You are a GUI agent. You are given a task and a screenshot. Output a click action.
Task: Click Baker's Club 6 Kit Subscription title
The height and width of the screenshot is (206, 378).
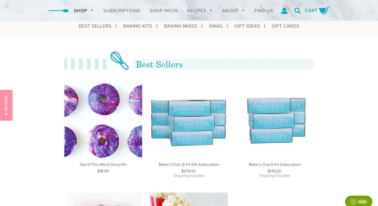click(x=275, y=164)
